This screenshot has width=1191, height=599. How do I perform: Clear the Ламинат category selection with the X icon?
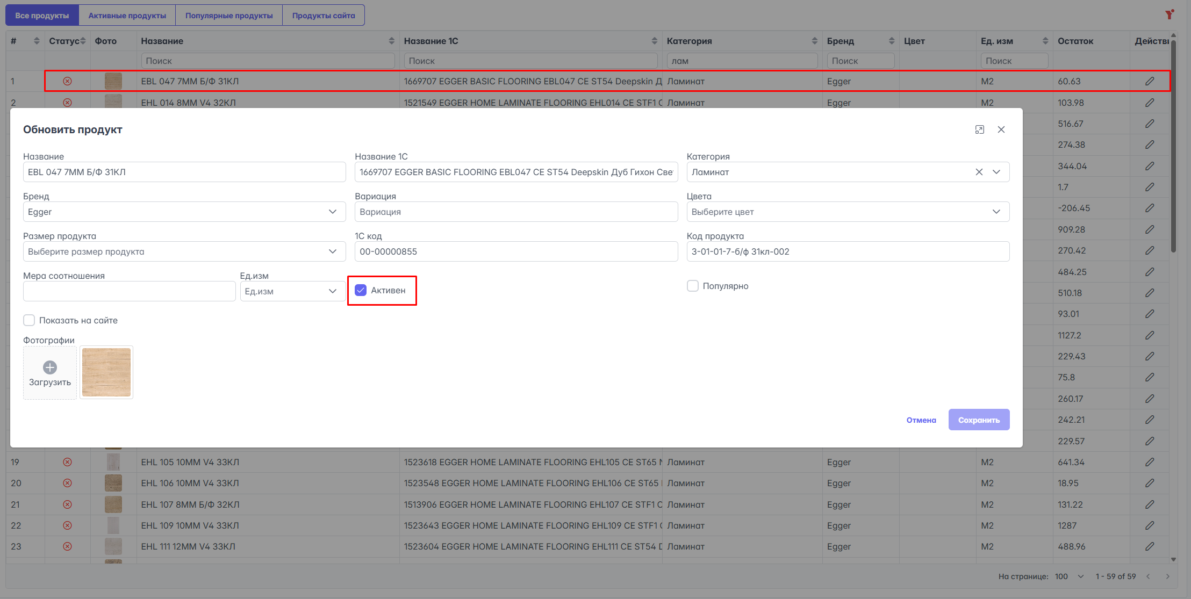pyautogui.click(x=979, y=172)
